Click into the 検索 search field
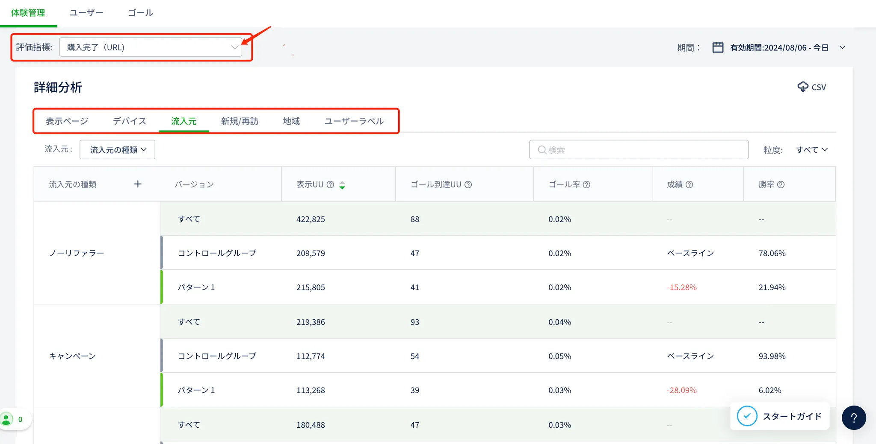The image size is (876, 444). (x=638, y=150)
